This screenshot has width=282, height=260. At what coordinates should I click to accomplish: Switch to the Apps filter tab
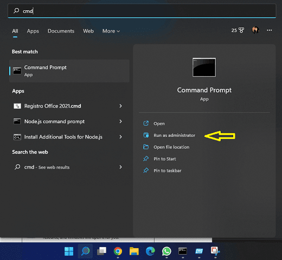pos(33,31)
